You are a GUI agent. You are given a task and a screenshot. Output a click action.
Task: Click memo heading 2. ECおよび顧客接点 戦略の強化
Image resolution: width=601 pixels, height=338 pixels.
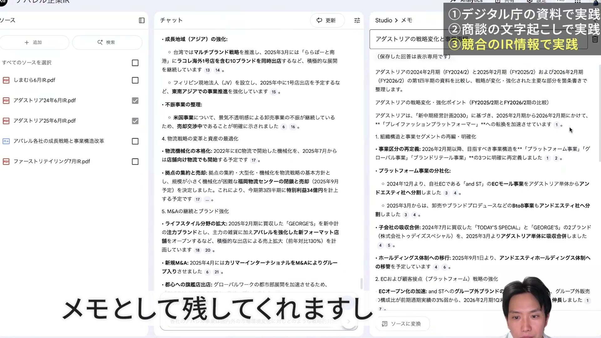point(436,279)
